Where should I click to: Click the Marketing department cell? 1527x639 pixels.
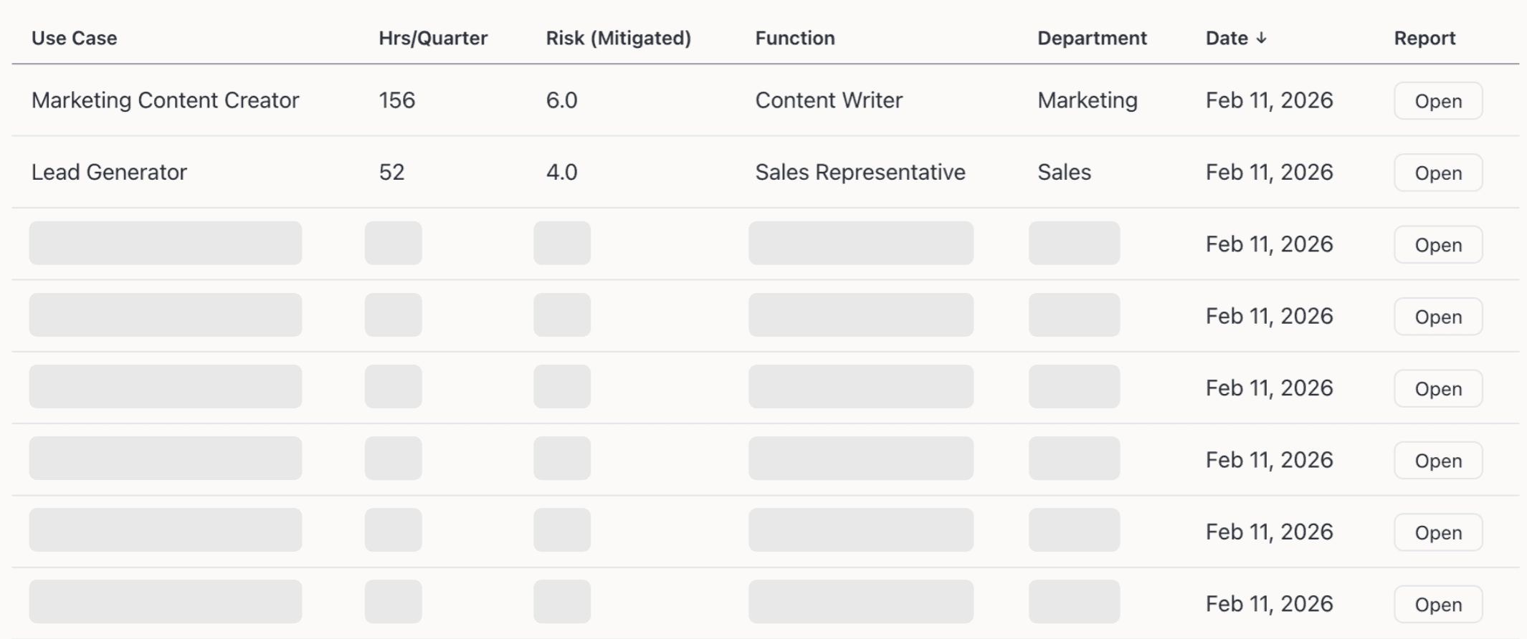(x=1087, y=100)
